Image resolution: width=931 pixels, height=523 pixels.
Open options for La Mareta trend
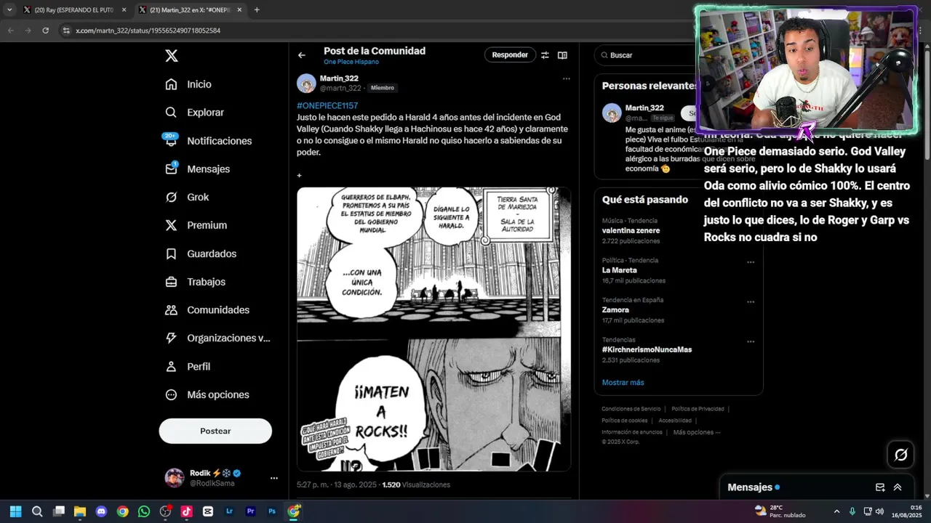pyautogui.click(x=751, y=262)
